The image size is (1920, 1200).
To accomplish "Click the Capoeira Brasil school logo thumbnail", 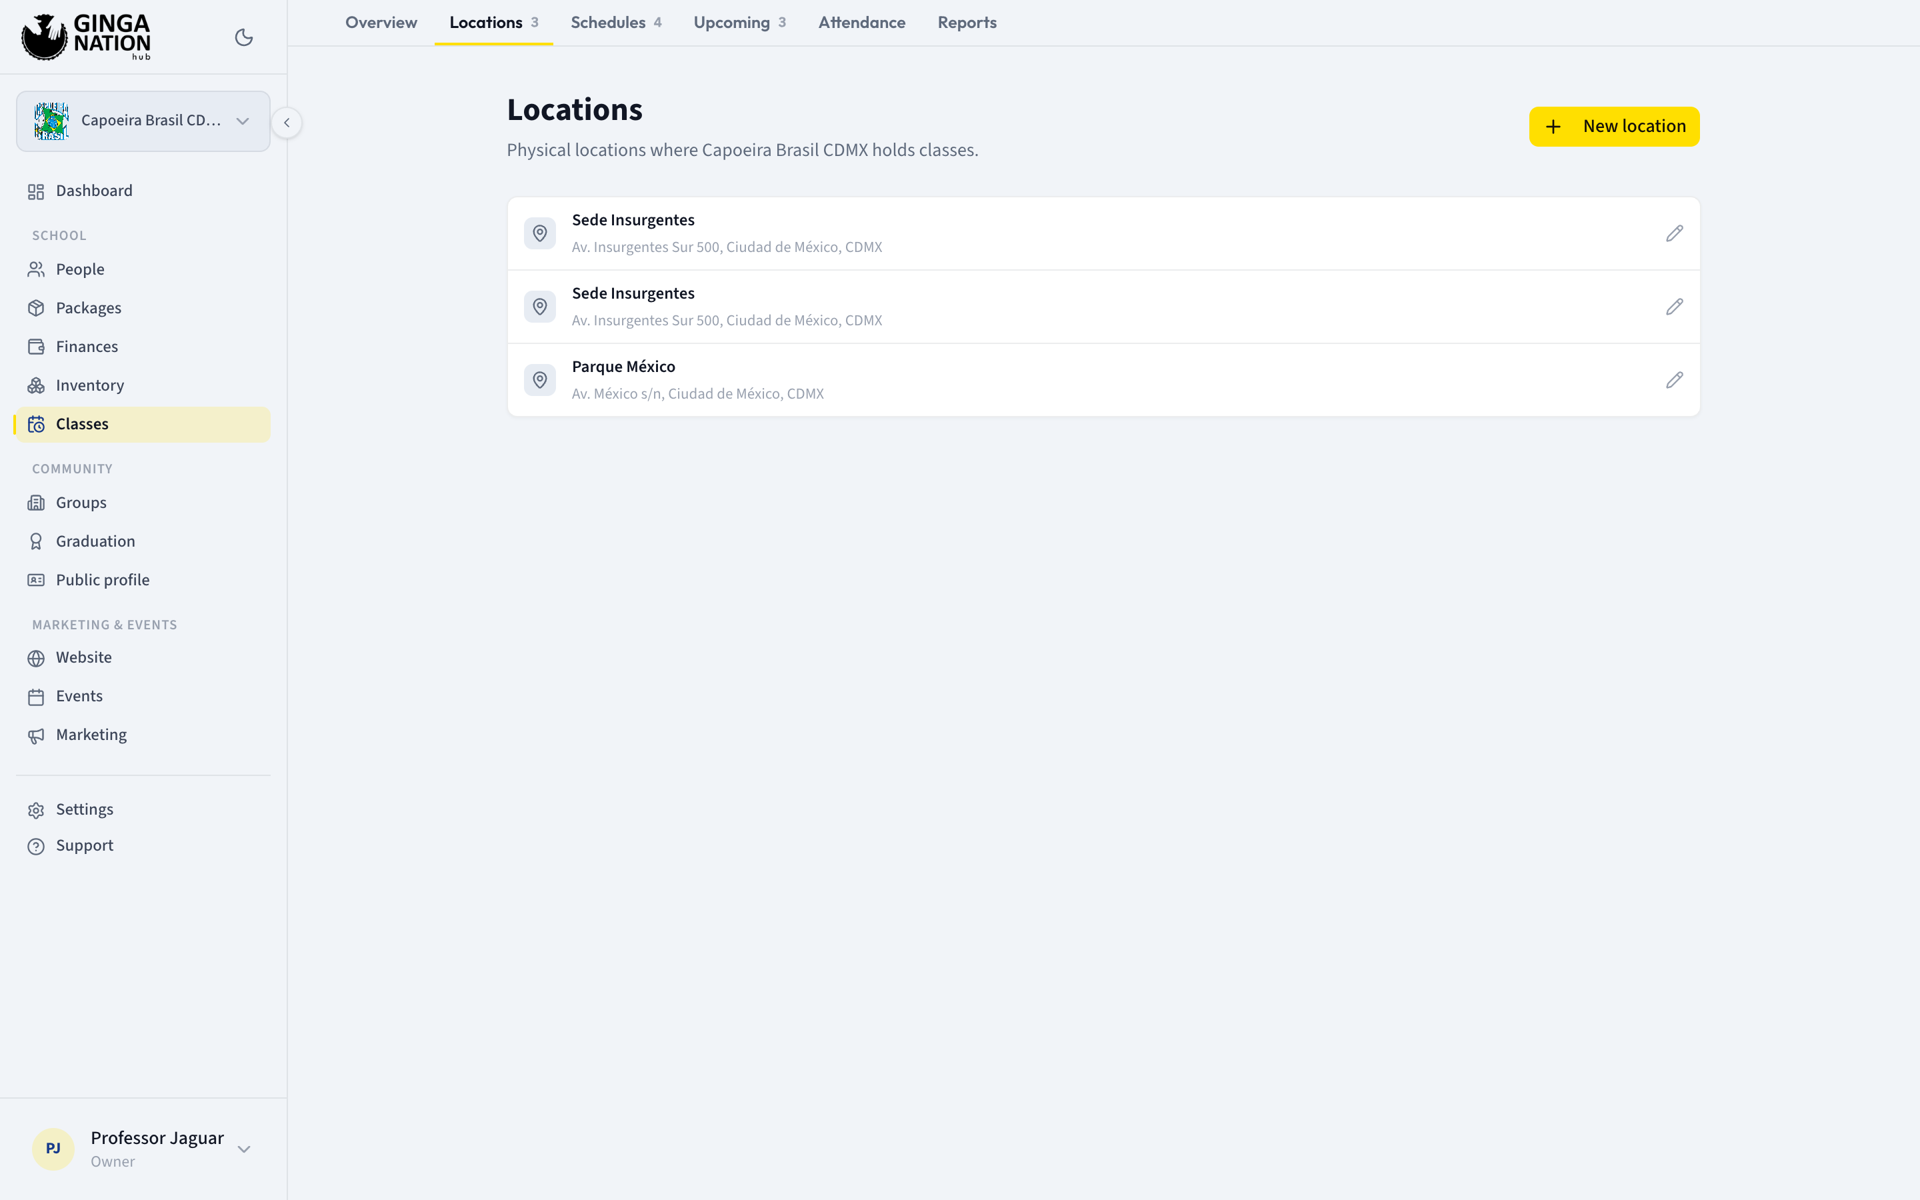I will [x=51, y=121].
